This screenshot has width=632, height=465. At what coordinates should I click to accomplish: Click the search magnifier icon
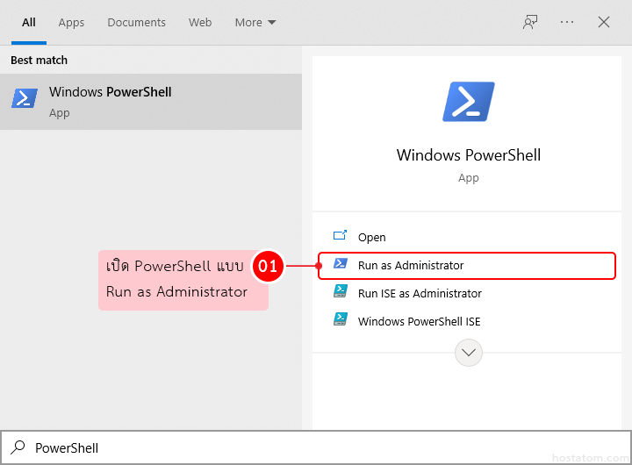[18, 447]
